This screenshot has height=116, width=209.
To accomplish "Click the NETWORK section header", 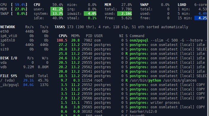I will click(x=7, y=27).
